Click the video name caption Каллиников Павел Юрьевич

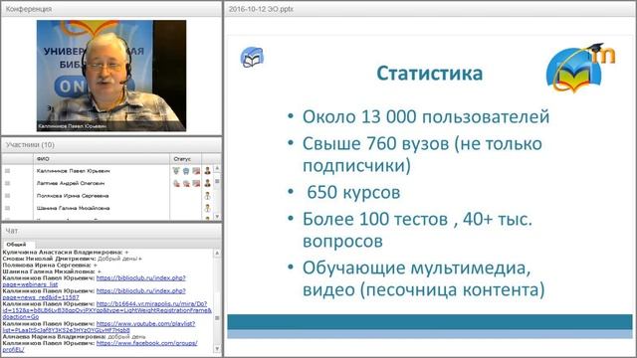click(72, 126)
